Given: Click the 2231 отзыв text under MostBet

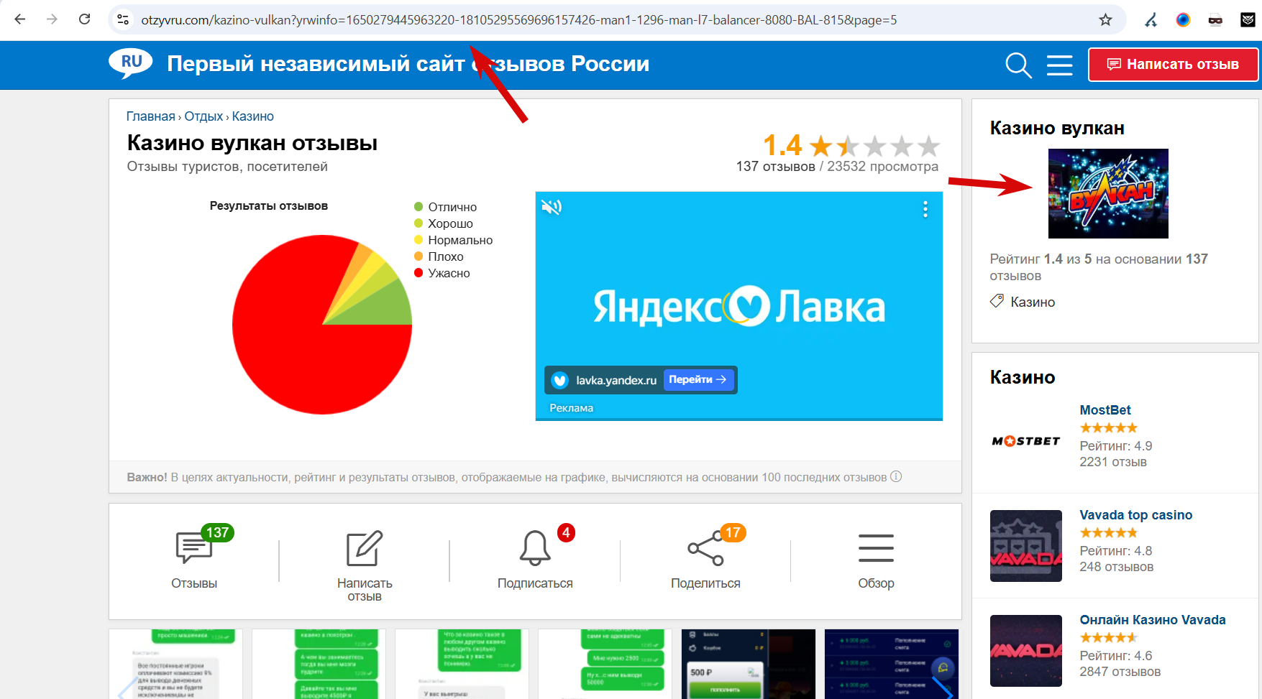Looking at the screenshot, I should (1113, 462).
